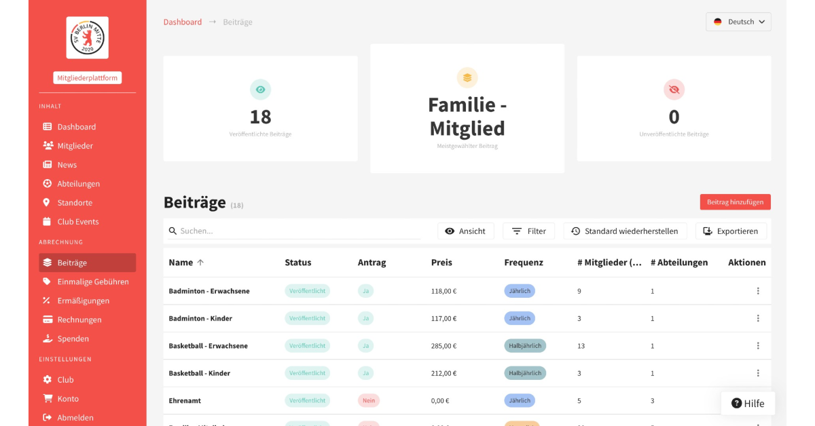Screen dimensions: 815x426
Task: Open actions menu for Basketball - Erwachsene
Action: pos(758,346)
